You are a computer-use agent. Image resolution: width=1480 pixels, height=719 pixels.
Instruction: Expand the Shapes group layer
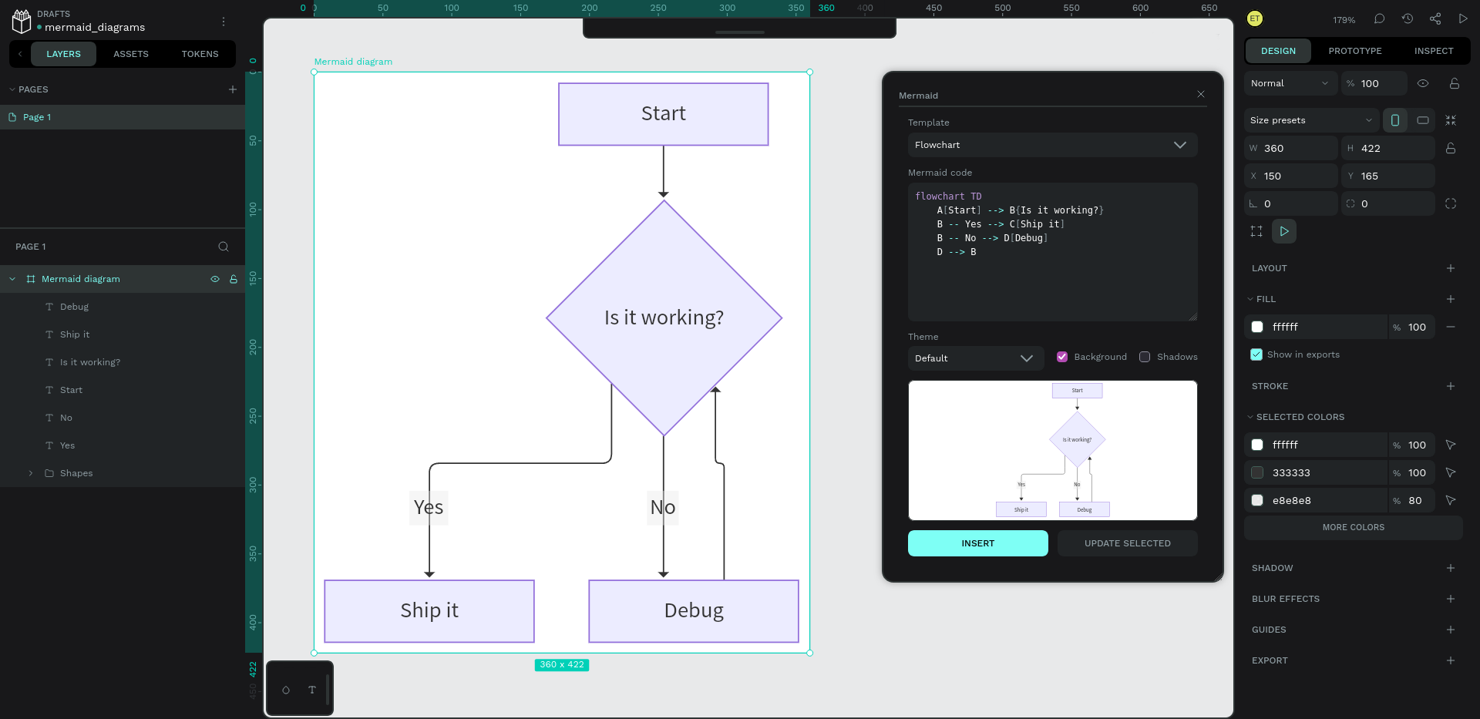coord(31,473)
